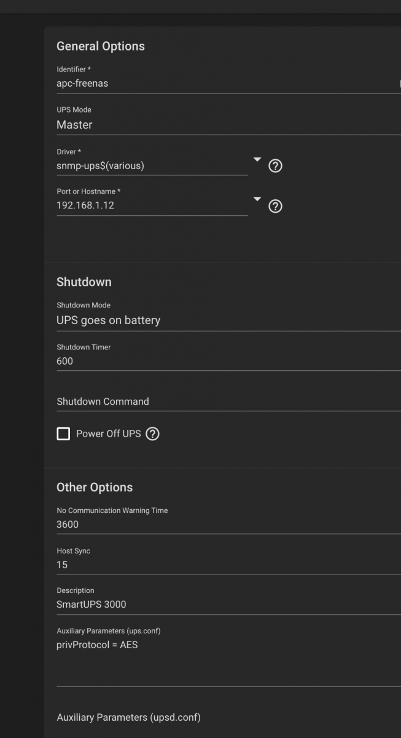Open help tooltip for Port or Hostname
401x738 pixels.
[276, 207]
